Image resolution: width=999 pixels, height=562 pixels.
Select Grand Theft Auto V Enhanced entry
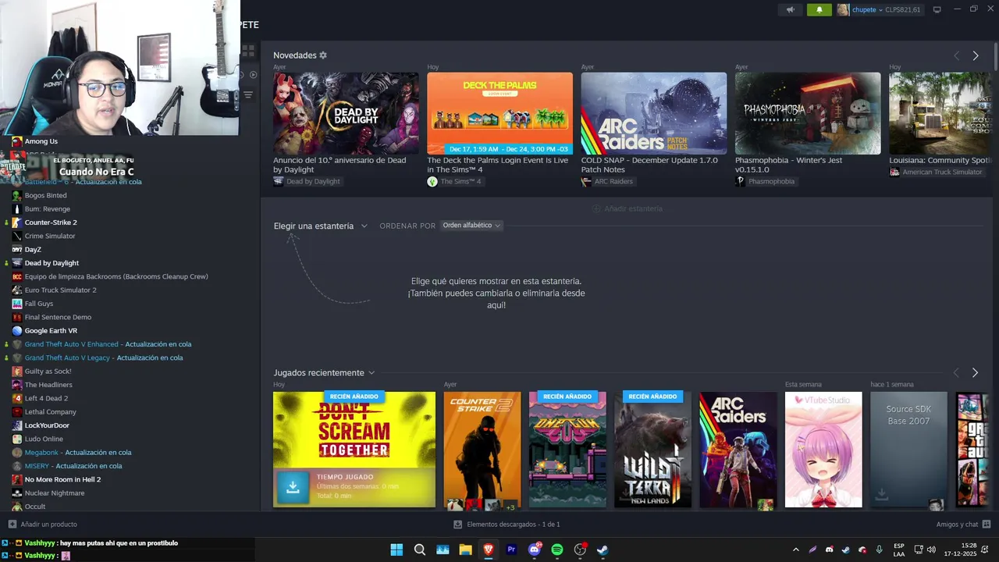[x=108, y=344]
